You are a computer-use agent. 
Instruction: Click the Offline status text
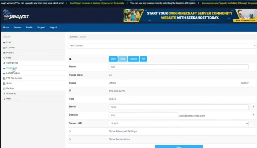point(112,83)
